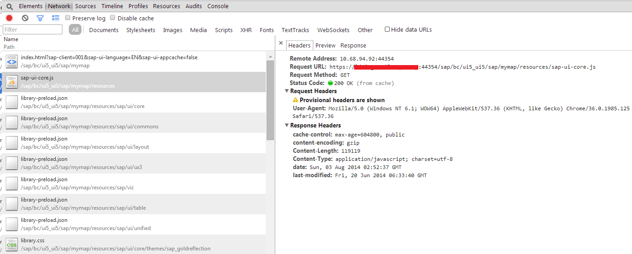Open the Network panel
Image resolution: width=632 pixels, height=254 pixels.
click(59, 6)
